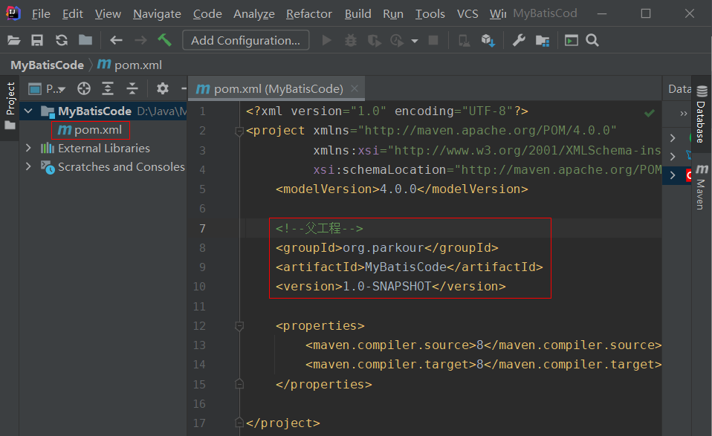This screenshot has width=712, height=436.
Task: Click the Search Everywhere magnifier icon
Action: (x=592, y=40)
